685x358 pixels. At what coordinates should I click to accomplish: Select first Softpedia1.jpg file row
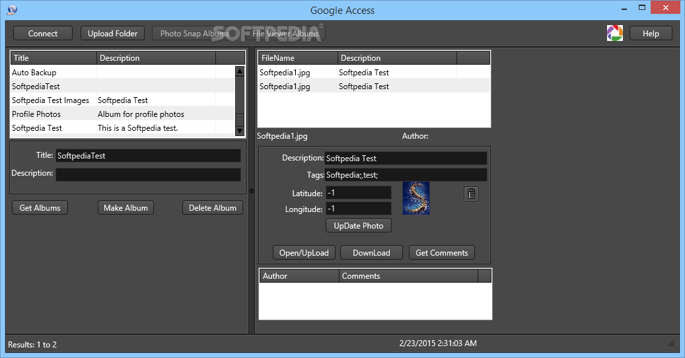pyautogui.click(x=375, y=73)
